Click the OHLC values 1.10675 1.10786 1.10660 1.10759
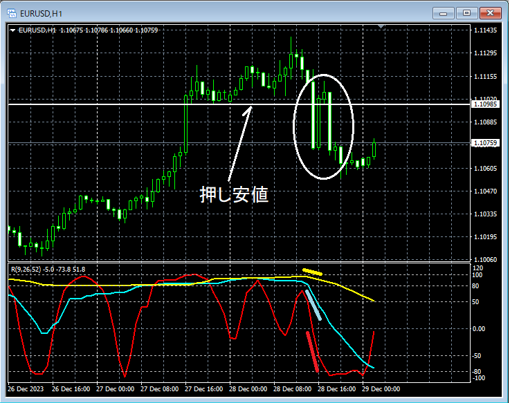The height and width of the screenshot is (403, 510). [x=109, y=30]
